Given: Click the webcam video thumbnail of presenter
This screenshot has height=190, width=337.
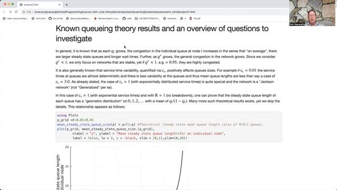Looking at the screenshot, I should click(x=312, y=13).
